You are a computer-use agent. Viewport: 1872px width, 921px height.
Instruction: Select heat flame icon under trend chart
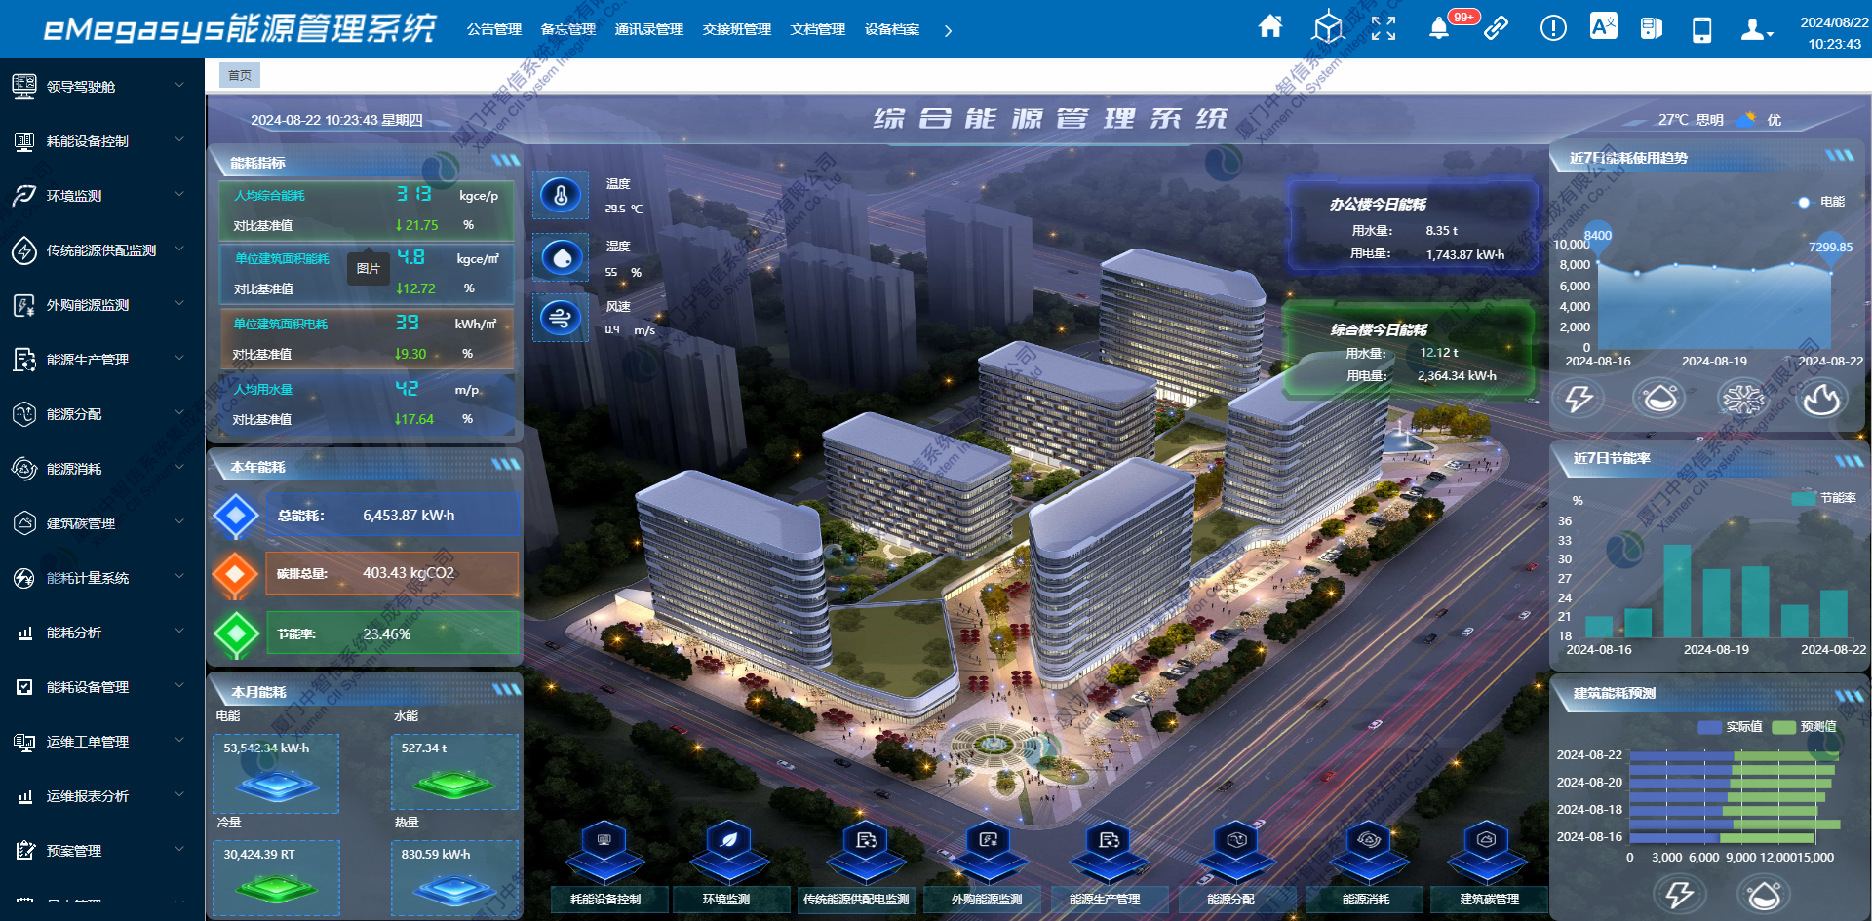[x=1821, y=398]
